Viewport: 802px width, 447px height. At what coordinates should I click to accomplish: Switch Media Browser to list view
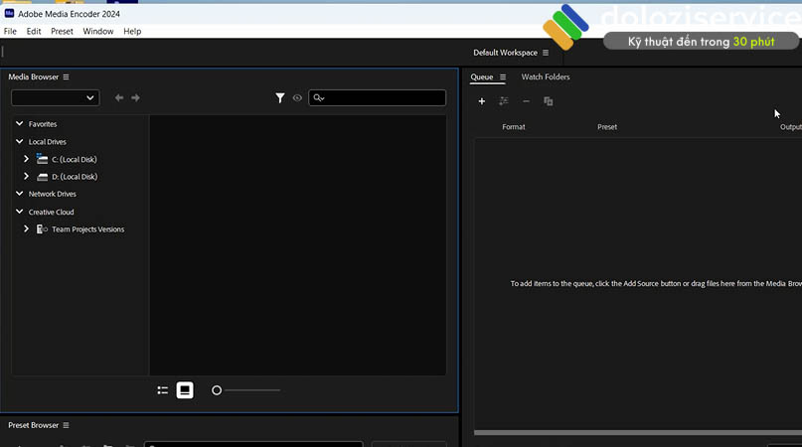[x=163, y=390]
